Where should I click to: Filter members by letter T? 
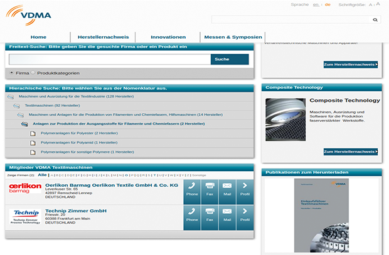pos(154,175)
